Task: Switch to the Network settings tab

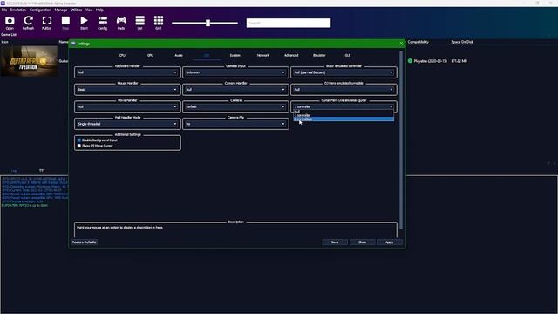Action: [x=263, y=55]
